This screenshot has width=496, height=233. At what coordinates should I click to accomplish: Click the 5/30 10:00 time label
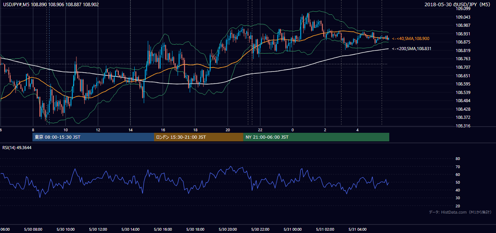coord(66,230)
